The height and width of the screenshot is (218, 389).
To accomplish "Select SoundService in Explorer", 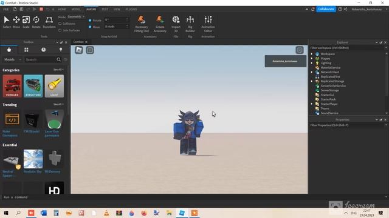I will [x=329, y=113].
